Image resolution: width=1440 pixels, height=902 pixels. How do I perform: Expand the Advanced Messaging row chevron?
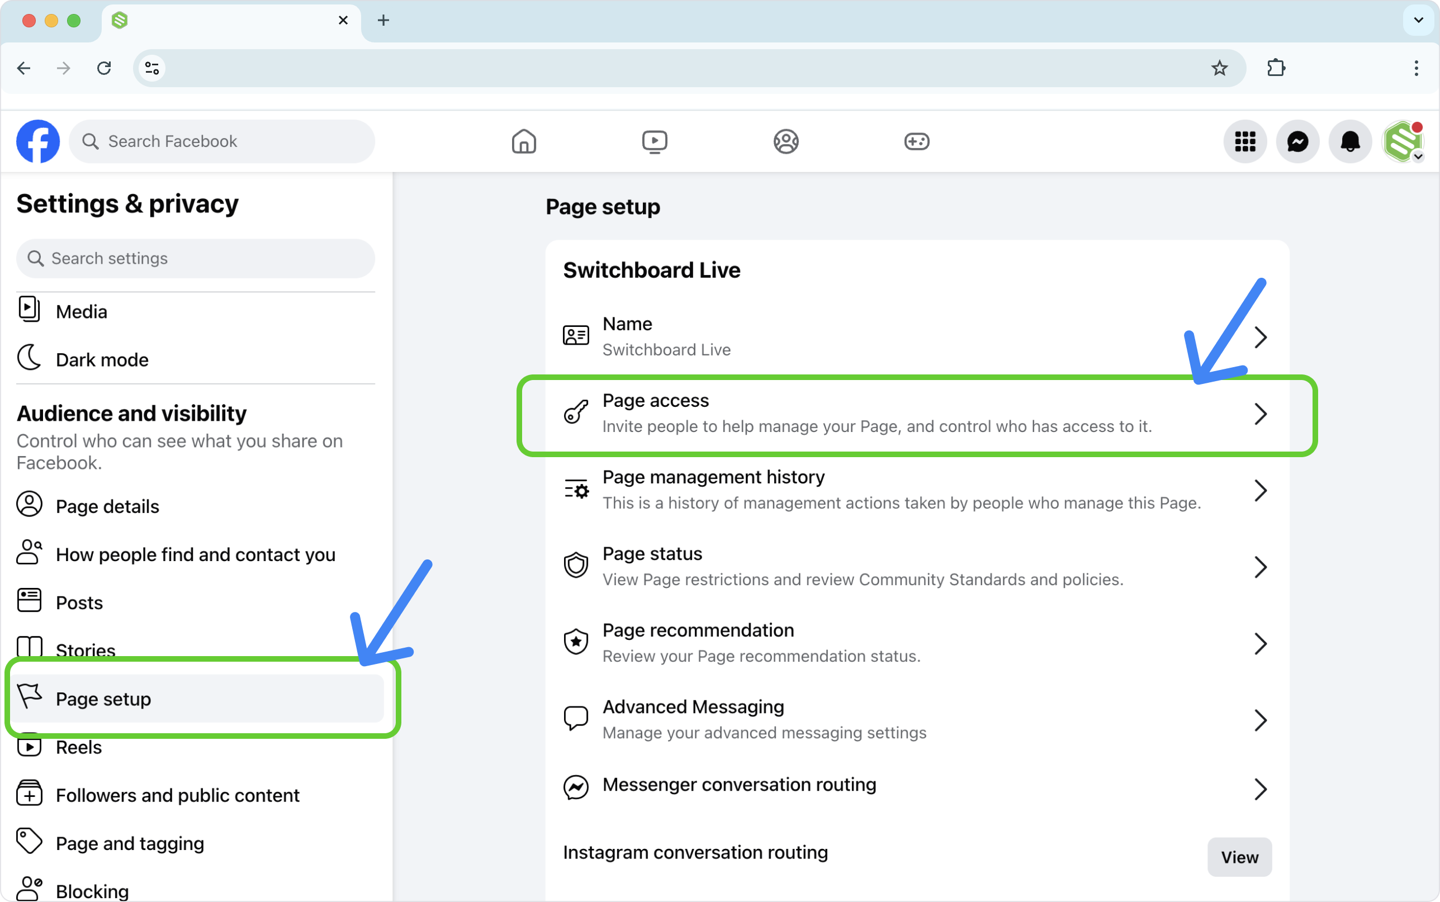point(1260,720)
